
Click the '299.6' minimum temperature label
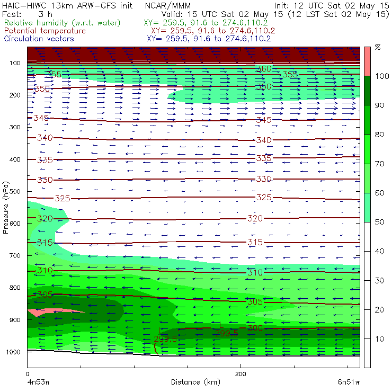coord(165,338)
